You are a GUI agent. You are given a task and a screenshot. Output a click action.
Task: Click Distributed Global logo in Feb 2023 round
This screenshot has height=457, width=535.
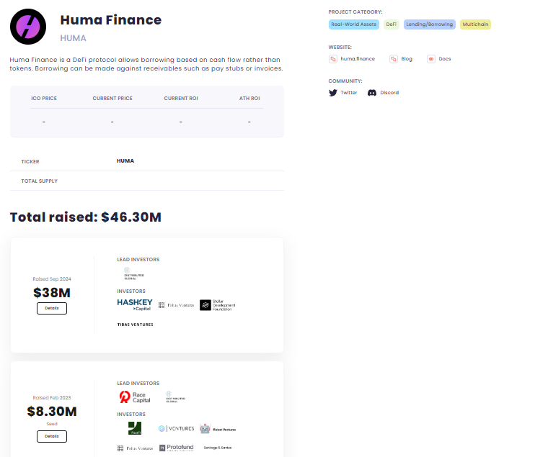(175, 397)
